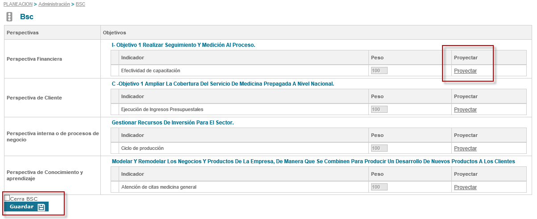Screen dimensions: 537x219
Task: Click the Perspectivas column header
Action: pos(23,33)
